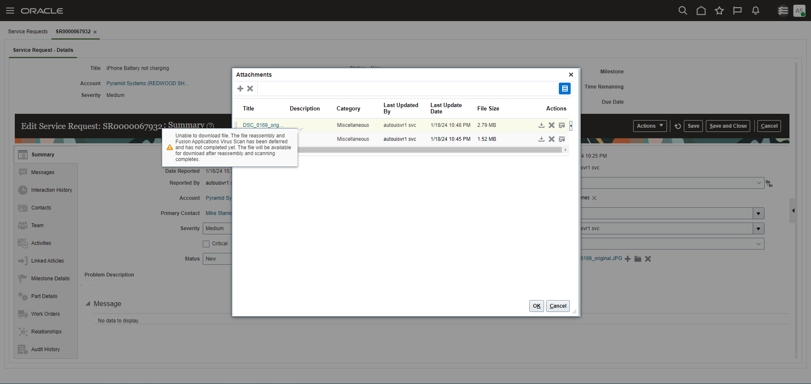Switch to the Service Requests tab
Screen dimensions: 811x384
27,31
